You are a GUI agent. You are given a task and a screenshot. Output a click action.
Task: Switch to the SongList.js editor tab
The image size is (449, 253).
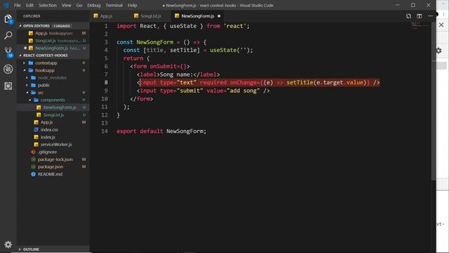[x=151, y=16]
